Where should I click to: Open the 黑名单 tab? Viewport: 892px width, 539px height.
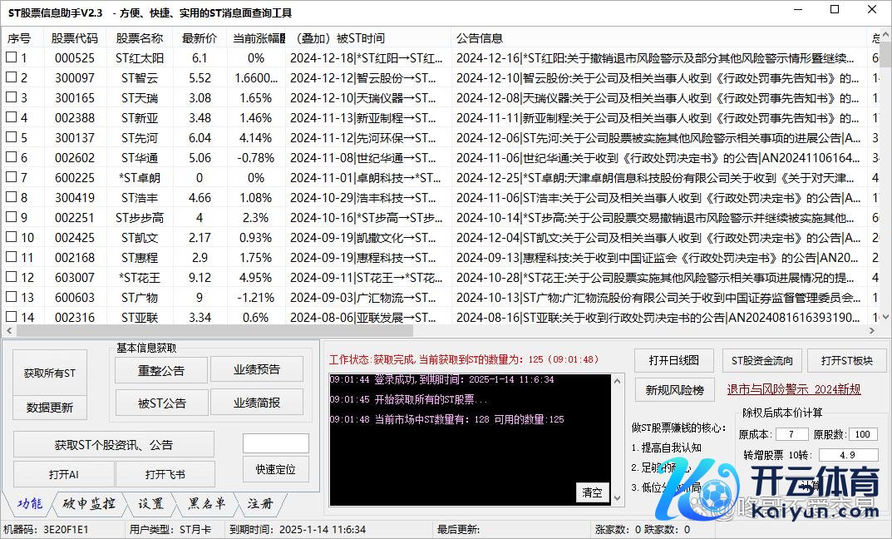click(205, 503)
